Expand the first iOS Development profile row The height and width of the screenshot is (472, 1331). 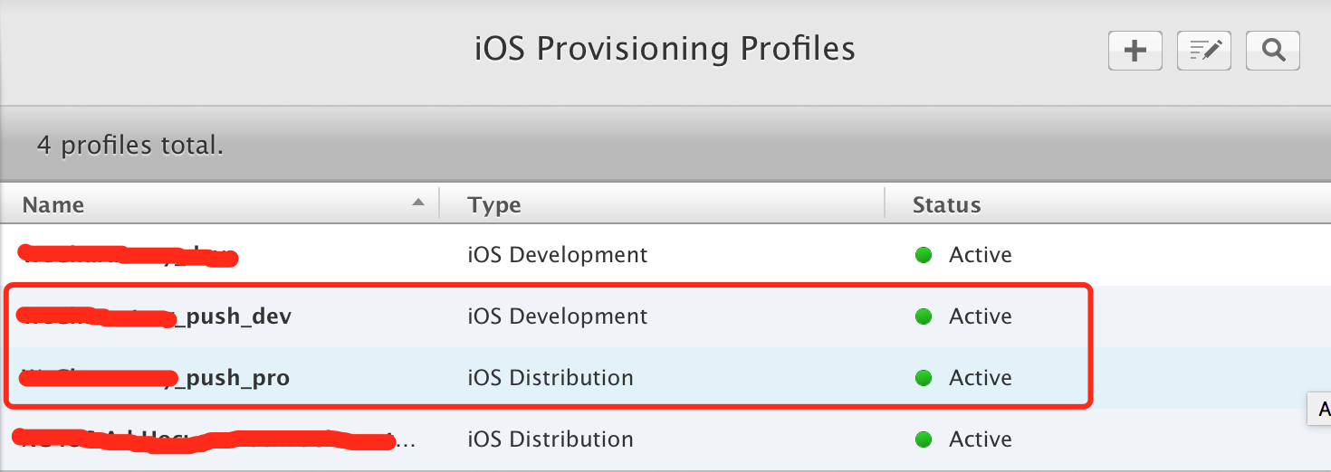[x=127, y=255]
